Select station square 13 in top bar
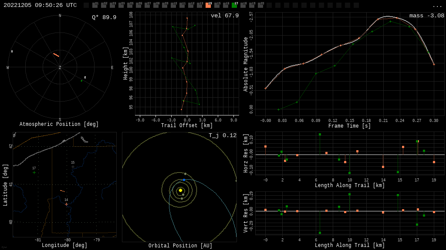 tap(199, 5)
